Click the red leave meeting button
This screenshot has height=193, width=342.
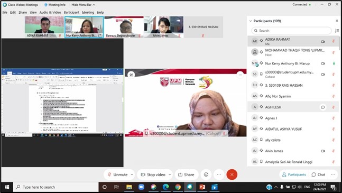click(232, 174)
